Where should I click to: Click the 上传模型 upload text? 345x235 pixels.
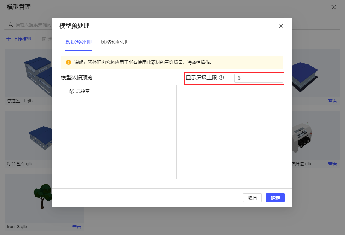(x=21, y=39)
